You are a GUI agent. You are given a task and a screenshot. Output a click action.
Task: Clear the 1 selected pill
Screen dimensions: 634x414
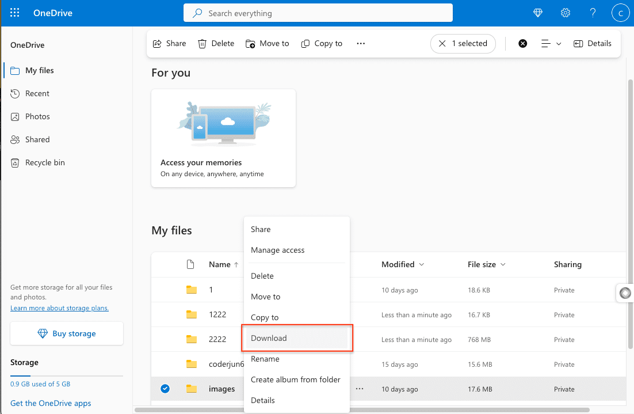463,43
